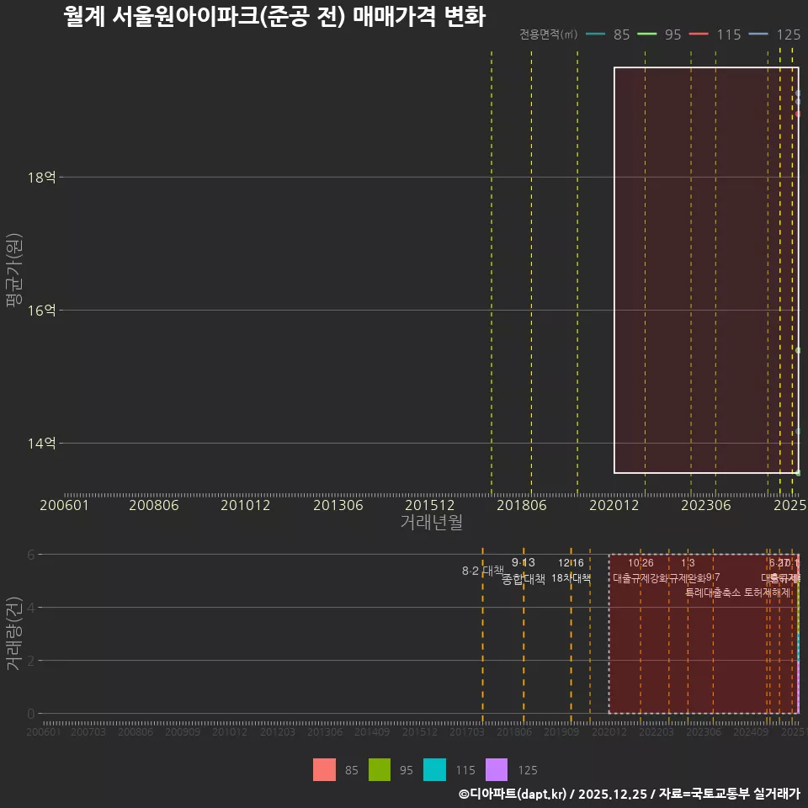Click the 95 green swatch in bottom legend

[x=380, y=769]
